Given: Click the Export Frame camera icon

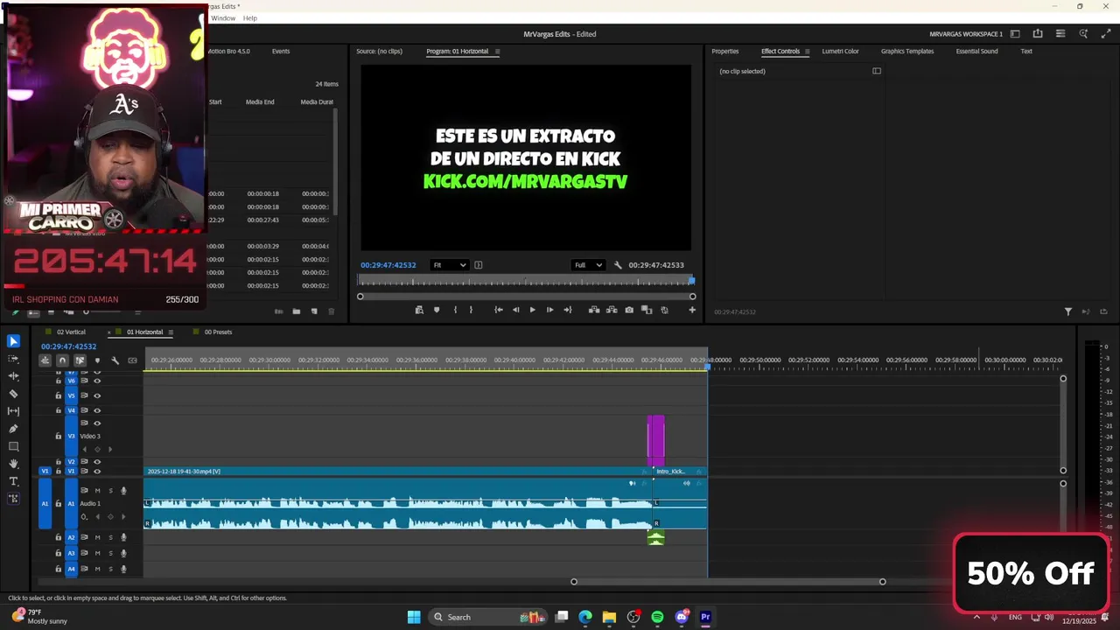Looking at the screenshot, I should click(629, 310).
